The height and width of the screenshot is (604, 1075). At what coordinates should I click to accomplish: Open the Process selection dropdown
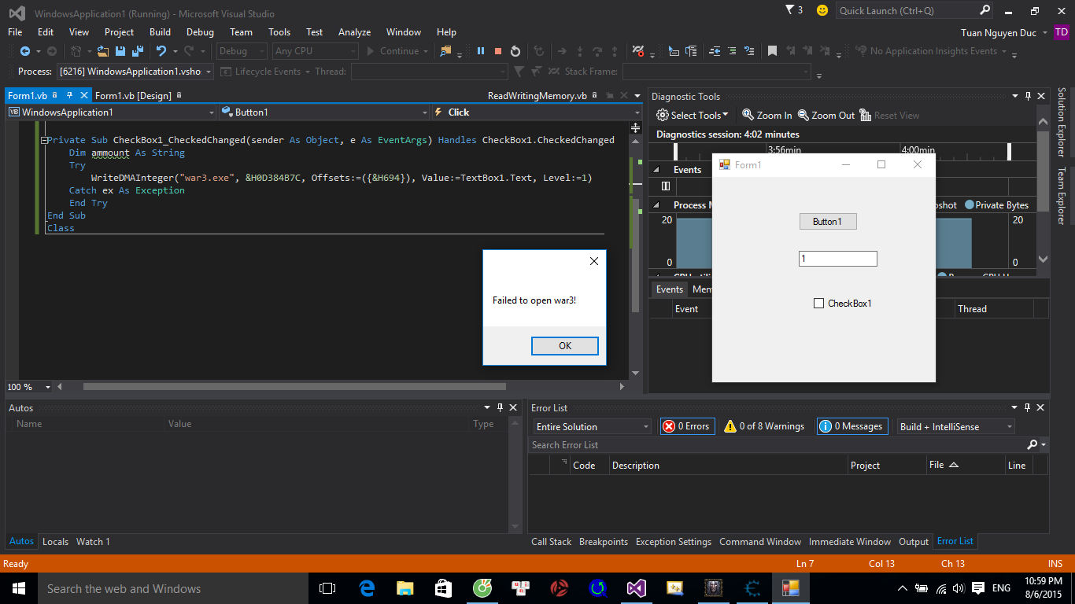click(x=135, y=72)
